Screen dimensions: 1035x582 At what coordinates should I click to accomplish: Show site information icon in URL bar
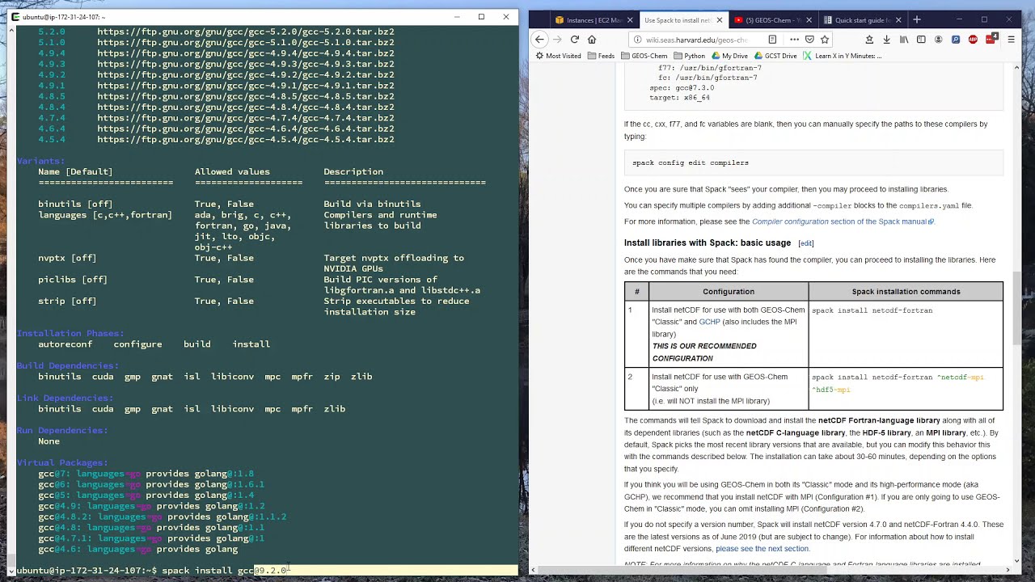tap(637, 40)
